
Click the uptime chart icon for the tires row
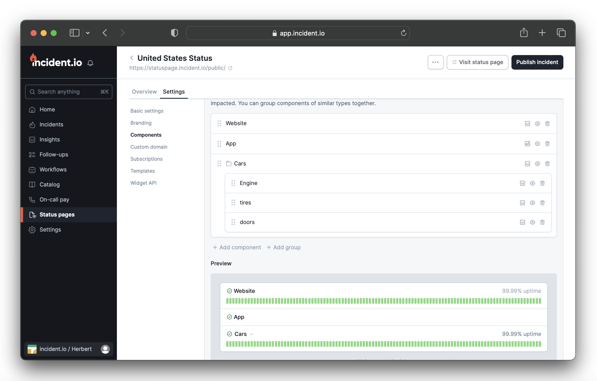(x=522, y=203)
